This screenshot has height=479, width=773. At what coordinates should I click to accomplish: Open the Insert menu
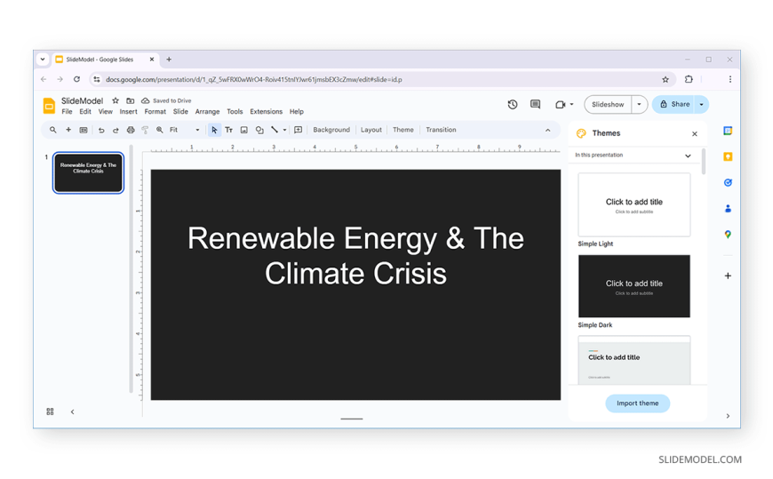[x=128, y=112]
